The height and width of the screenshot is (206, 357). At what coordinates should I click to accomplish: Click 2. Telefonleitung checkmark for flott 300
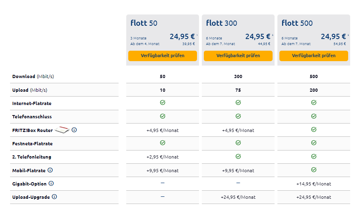[238, 157]
